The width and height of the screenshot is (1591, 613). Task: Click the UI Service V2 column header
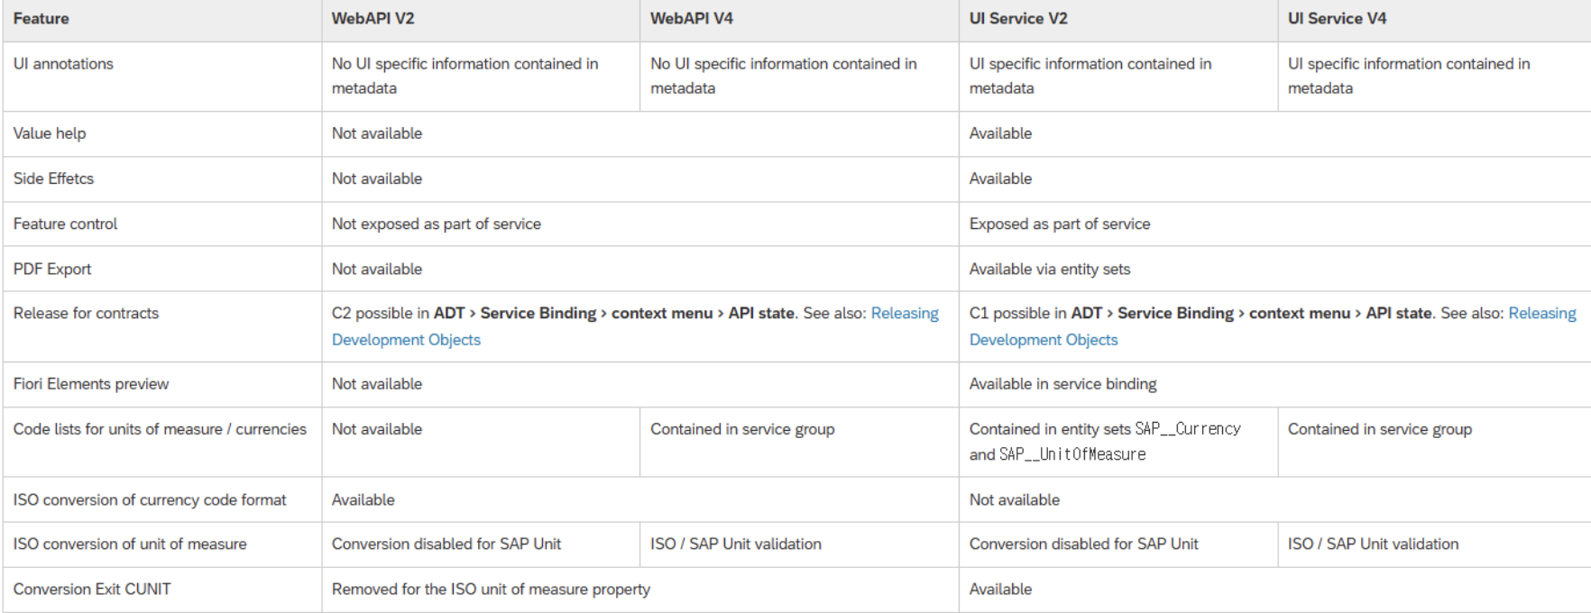pyautogui.click(x=1018, y=18)
